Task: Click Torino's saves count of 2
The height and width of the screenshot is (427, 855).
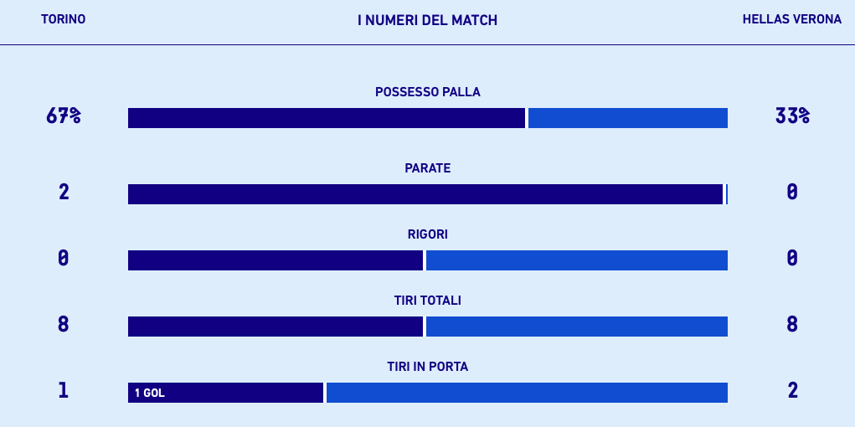Action: click(x=64, y=193)
